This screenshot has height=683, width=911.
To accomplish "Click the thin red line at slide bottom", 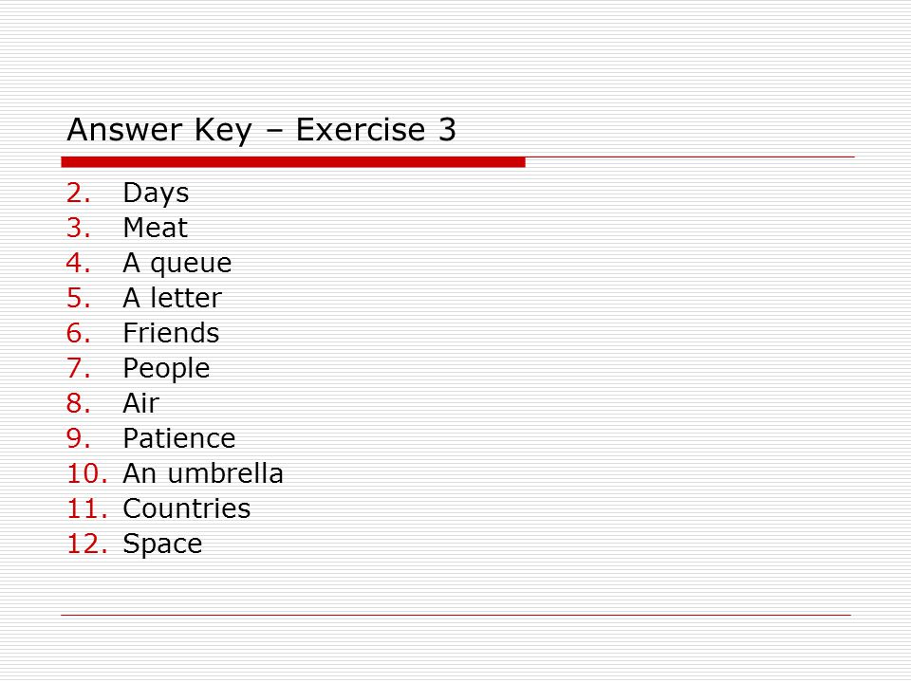I will [x=456, y=615].
